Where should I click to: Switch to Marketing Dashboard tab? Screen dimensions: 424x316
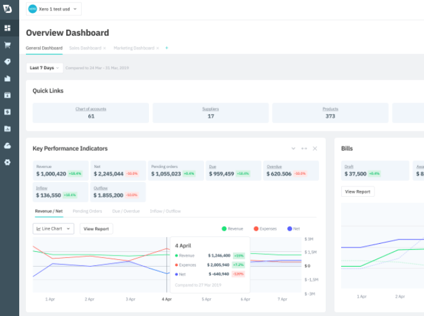click(x=134, y=48)
